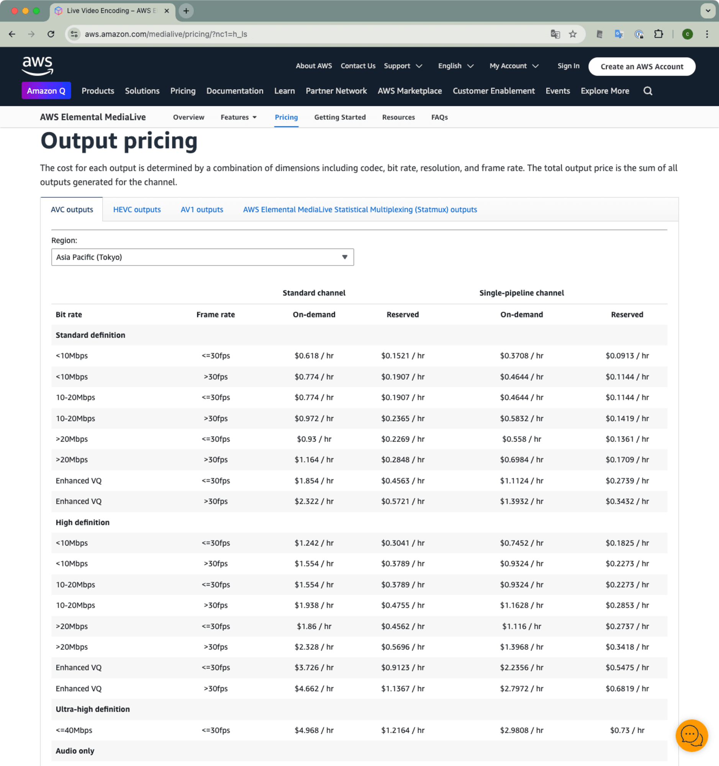Select the AVC outputs tab

pos(72,210)
